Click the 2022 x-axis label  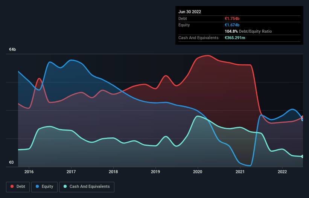point(282,172)
